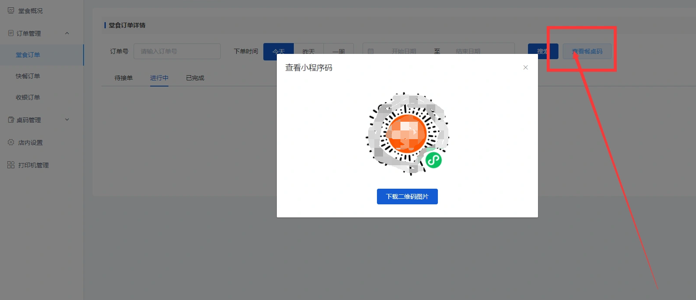Focus the 请输入订单号 input field

point(177,51)
